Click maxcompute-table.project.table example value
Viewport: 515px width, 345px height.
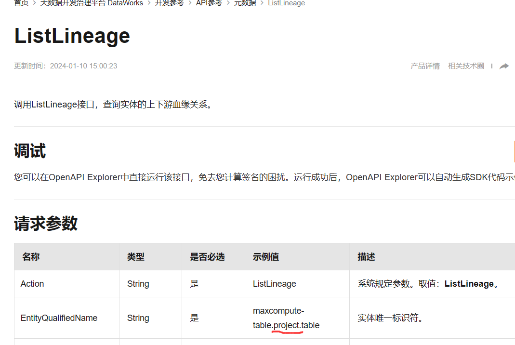click(286, 318)
